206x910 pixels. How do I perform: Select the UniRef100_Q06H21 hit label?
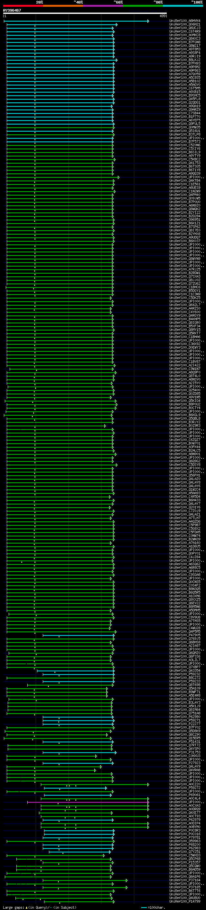[185, 25]
